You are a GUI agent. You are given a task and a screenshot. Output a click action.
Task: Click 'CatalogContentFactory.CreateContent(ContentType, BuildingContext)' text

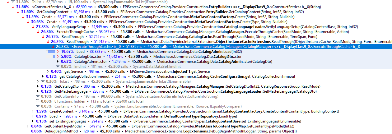point(281,111)
